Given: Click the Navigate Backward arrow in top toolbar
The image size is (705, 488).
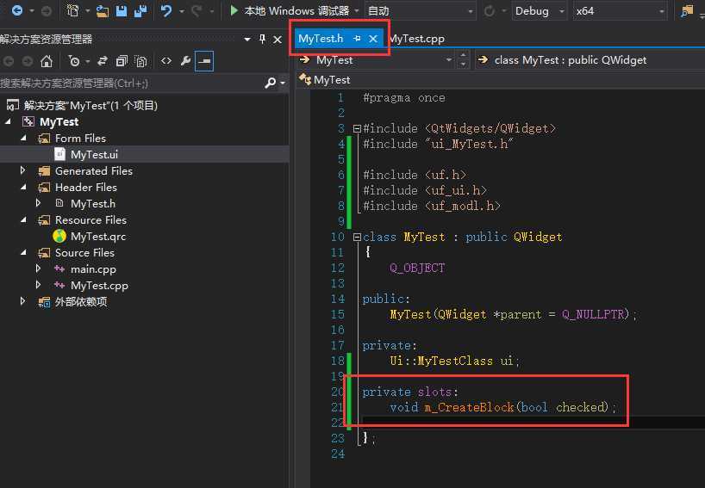Looking at the screenshot, I should [17, 9].
